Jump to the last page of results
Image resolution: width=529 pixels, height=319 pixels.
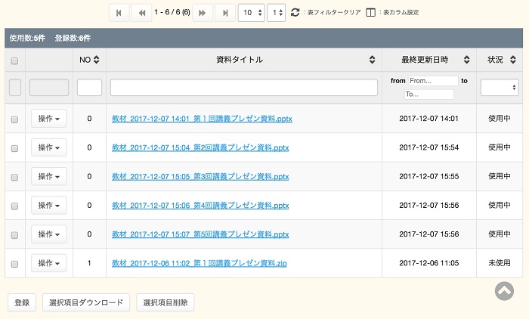(224, 13)
